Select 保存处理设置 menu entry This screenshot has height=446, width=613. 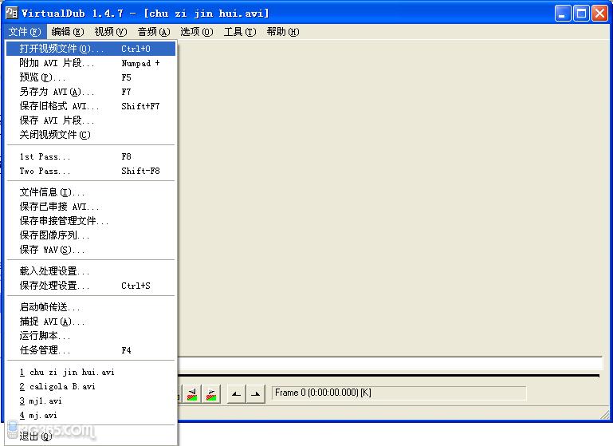(91, 286)
